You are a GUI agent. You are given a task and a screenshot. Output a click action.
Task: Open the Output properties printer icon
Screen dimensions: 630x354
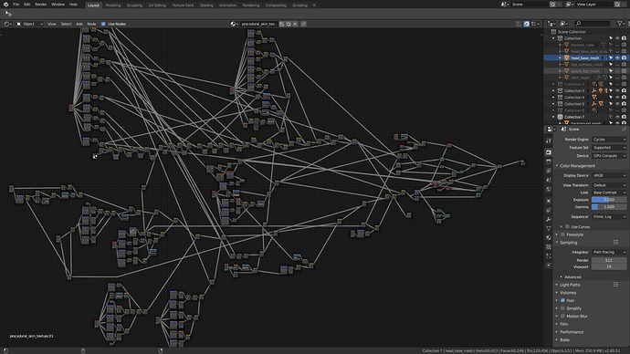(549, 161)
